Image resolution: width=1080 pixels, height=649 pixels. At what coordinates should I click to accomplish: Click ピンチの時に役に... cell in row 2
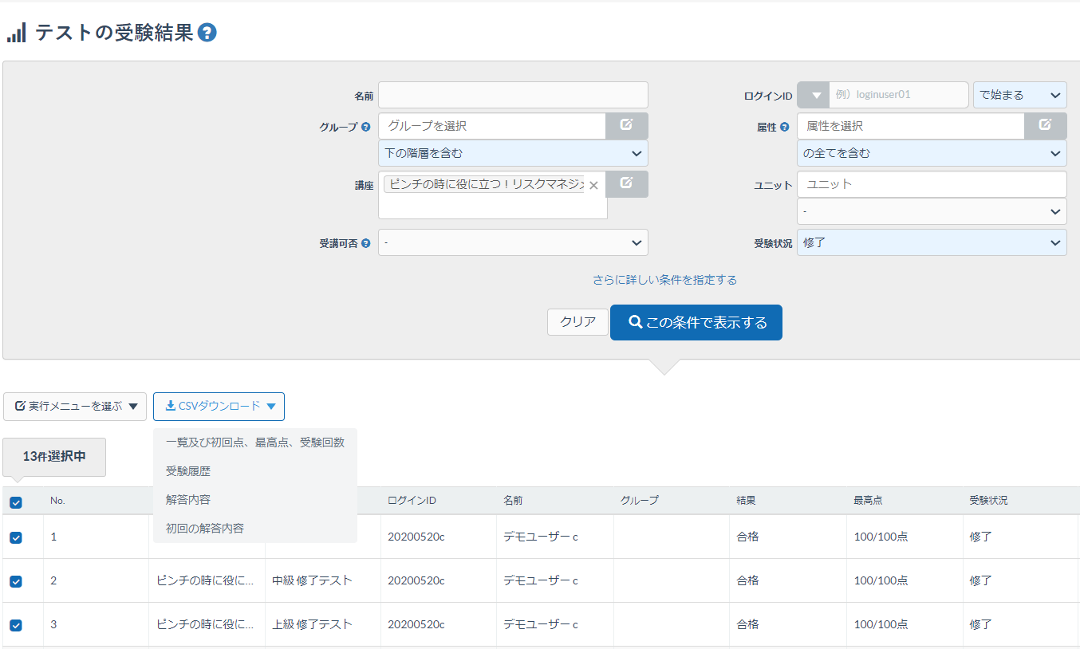click(x=205, y=580)
